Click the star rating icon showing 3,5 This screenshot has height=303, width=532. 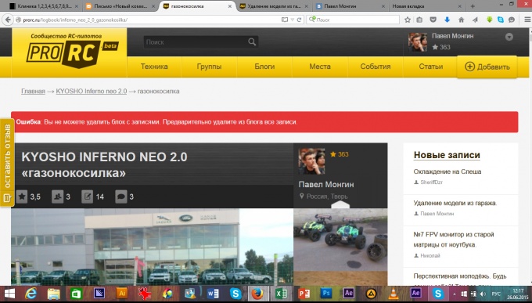[22, 197]
